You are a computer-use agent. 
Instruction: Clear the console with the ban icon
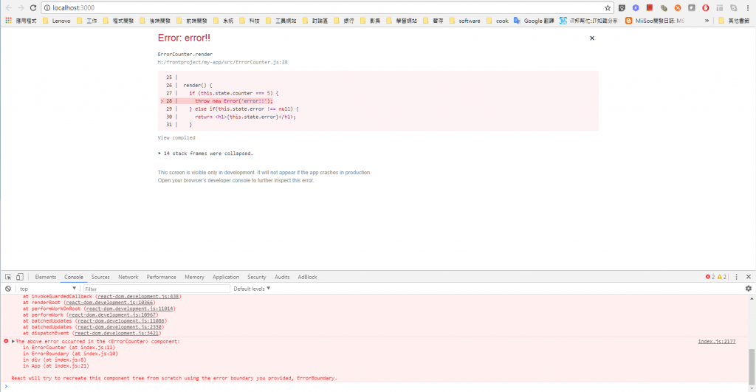pos(8,289)
